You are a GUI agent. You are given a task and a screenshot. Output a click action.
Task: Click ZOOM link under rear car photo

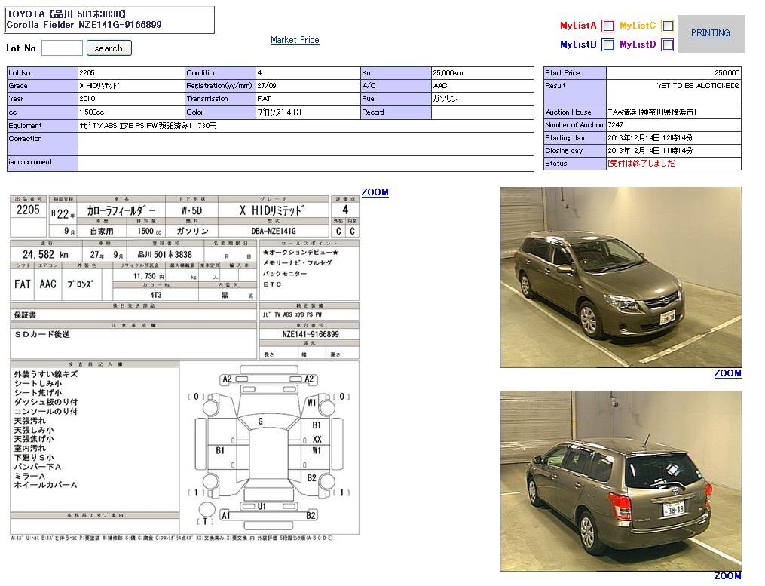(727, 576)
